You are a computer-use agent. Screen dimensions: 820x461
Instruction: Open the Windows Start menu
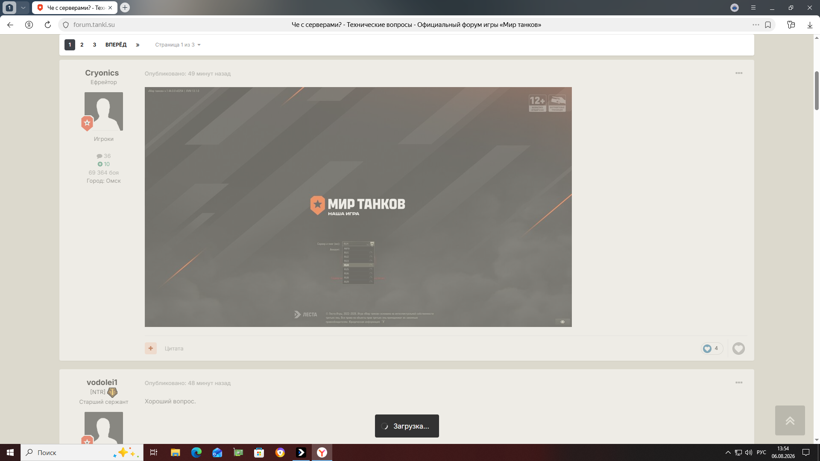click(10, 452)
